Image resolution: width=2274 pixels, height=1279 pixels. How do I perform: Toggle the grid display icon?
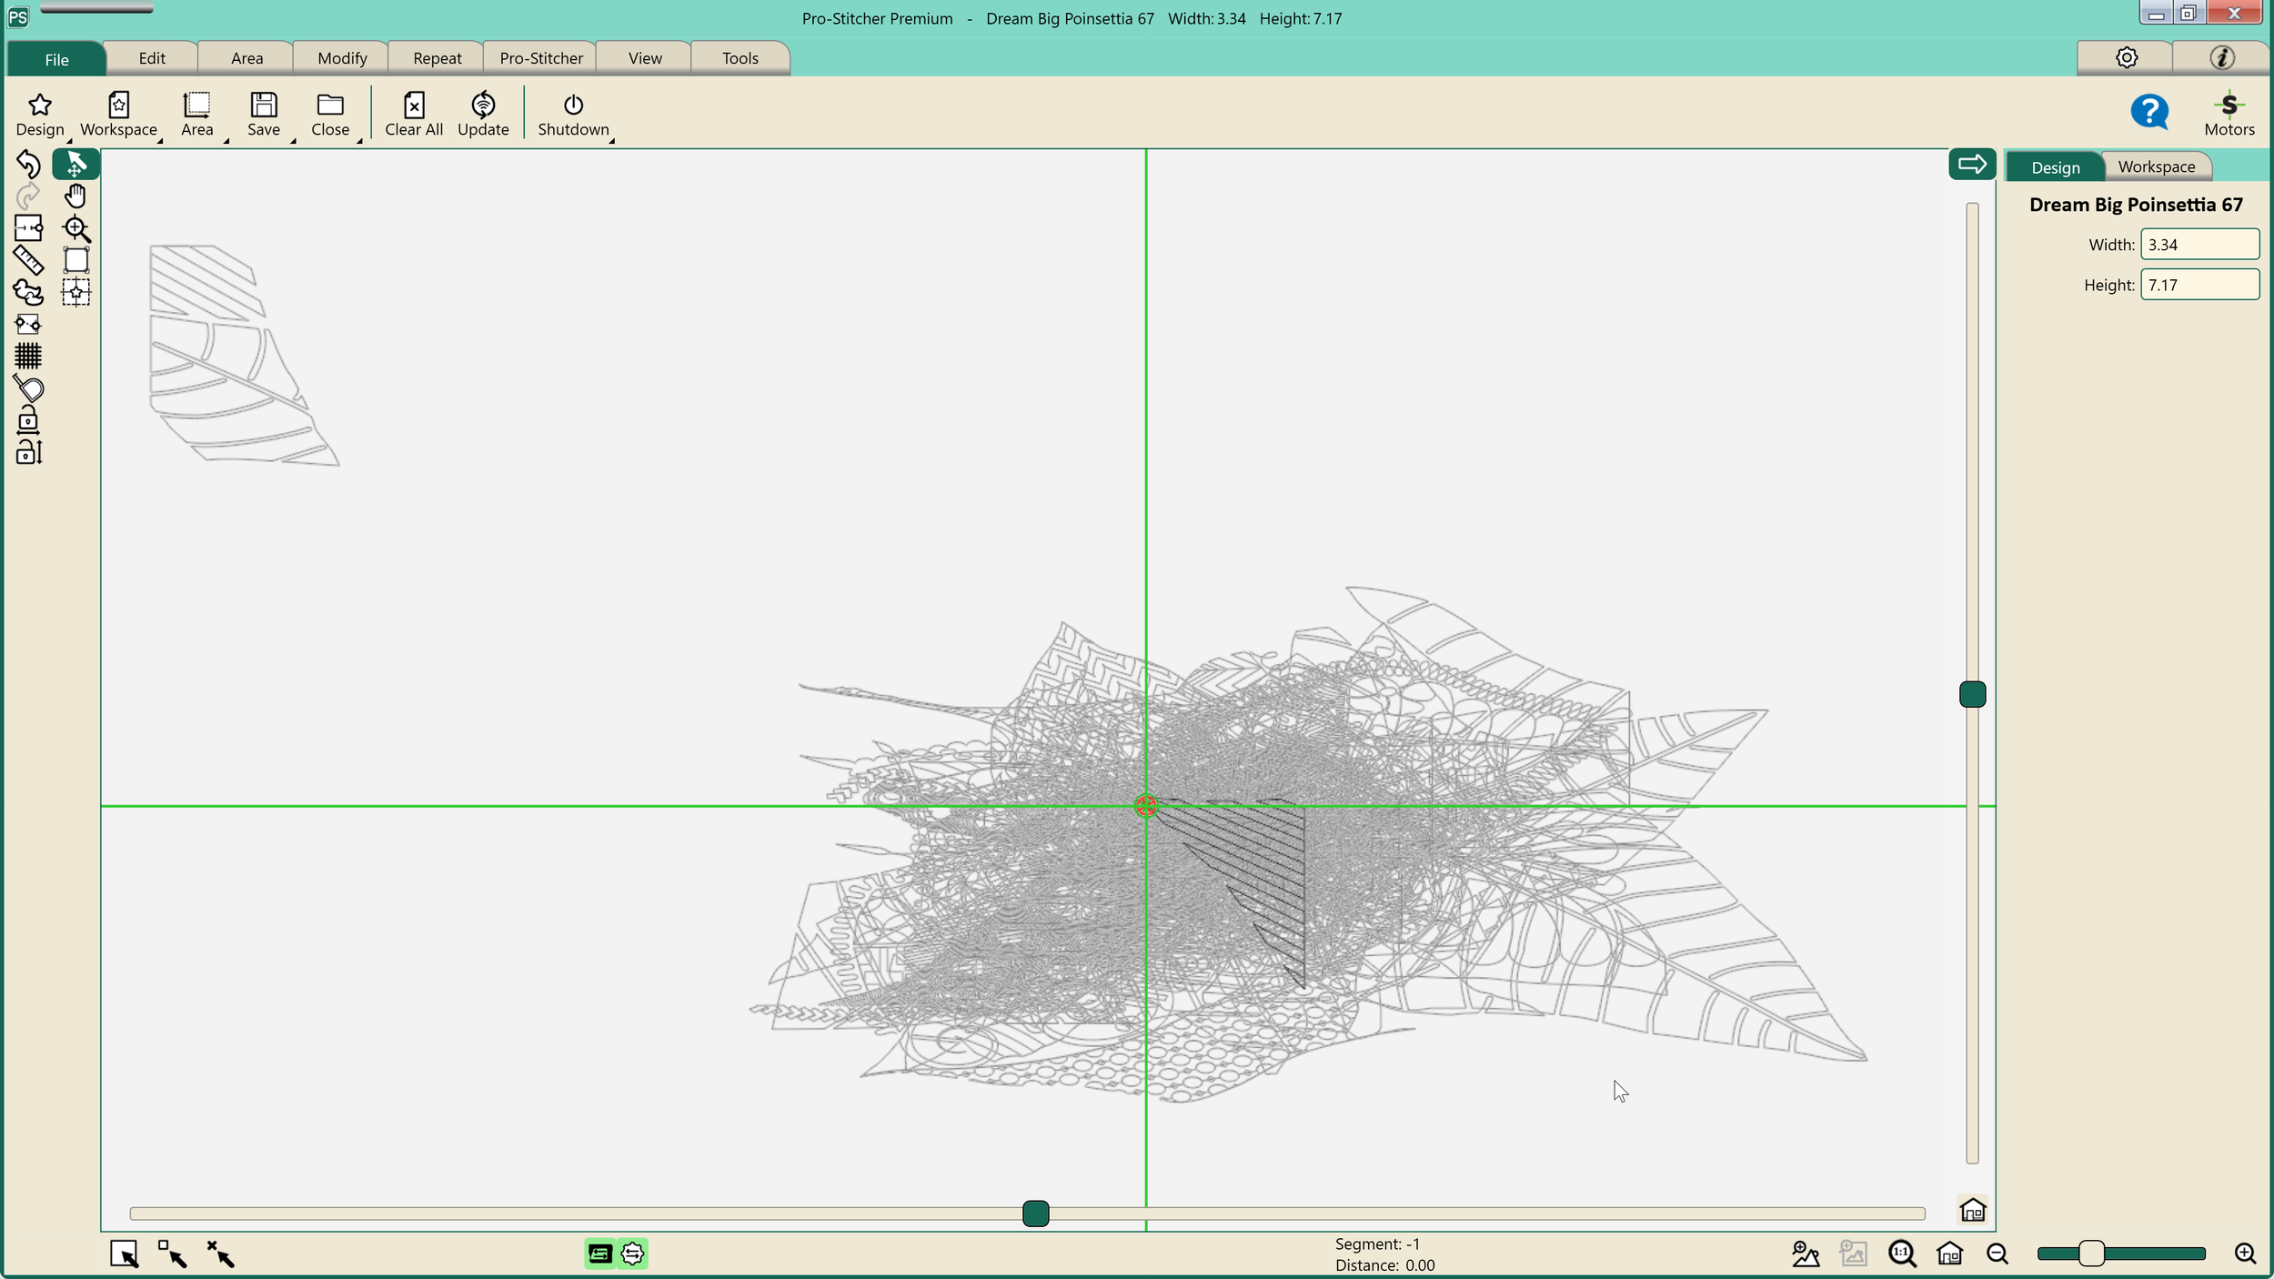28,356
